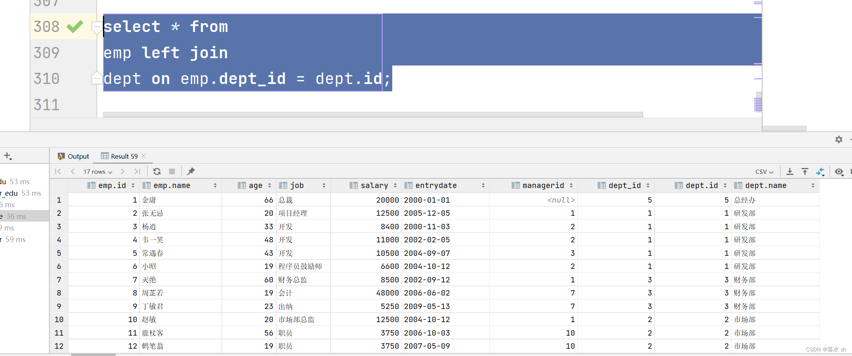Viewport: 852px width, 356px height.
Task: Click the plus add icon in services panel
Action: point(8,156)
